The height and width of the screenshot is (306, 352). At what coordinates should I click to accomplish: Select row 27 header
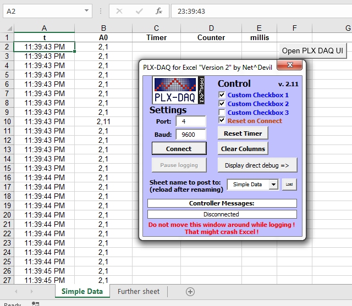[7, 280]
